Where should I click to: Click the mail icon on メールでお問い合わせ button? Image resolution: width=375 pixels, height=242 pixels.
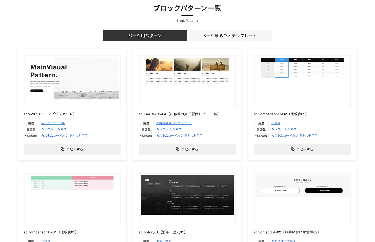point(317,190)
